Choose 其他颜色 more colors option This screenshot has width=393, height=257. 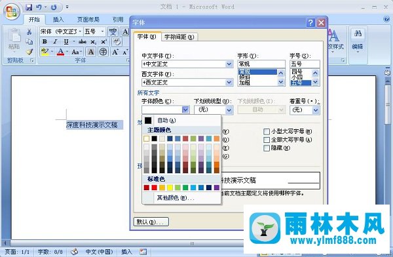(x=181, y=198)
